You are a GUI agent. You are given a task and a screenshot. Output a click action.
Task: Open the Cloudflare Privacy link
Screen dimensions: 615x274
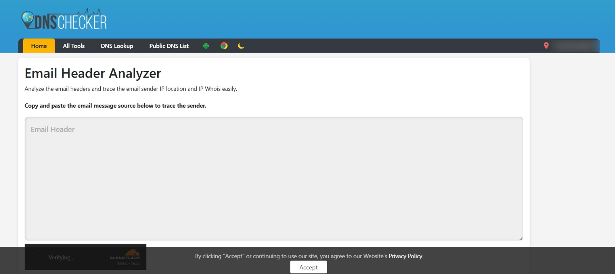(x=122, y=264)
